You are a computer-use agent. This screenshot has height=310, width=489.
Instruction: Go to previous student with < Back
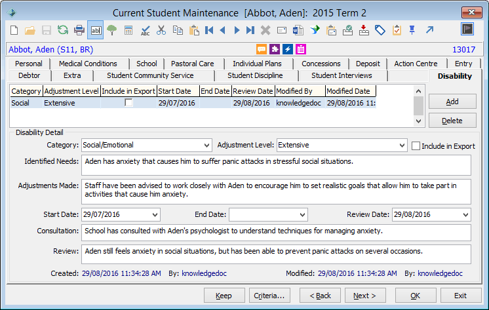(320, 296)
